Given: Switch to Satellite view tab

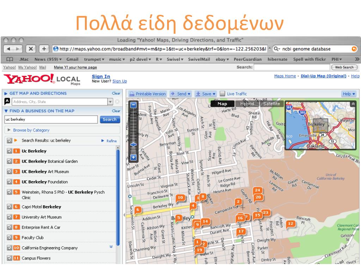Looking at the screenshot, I should click(272, 104).
